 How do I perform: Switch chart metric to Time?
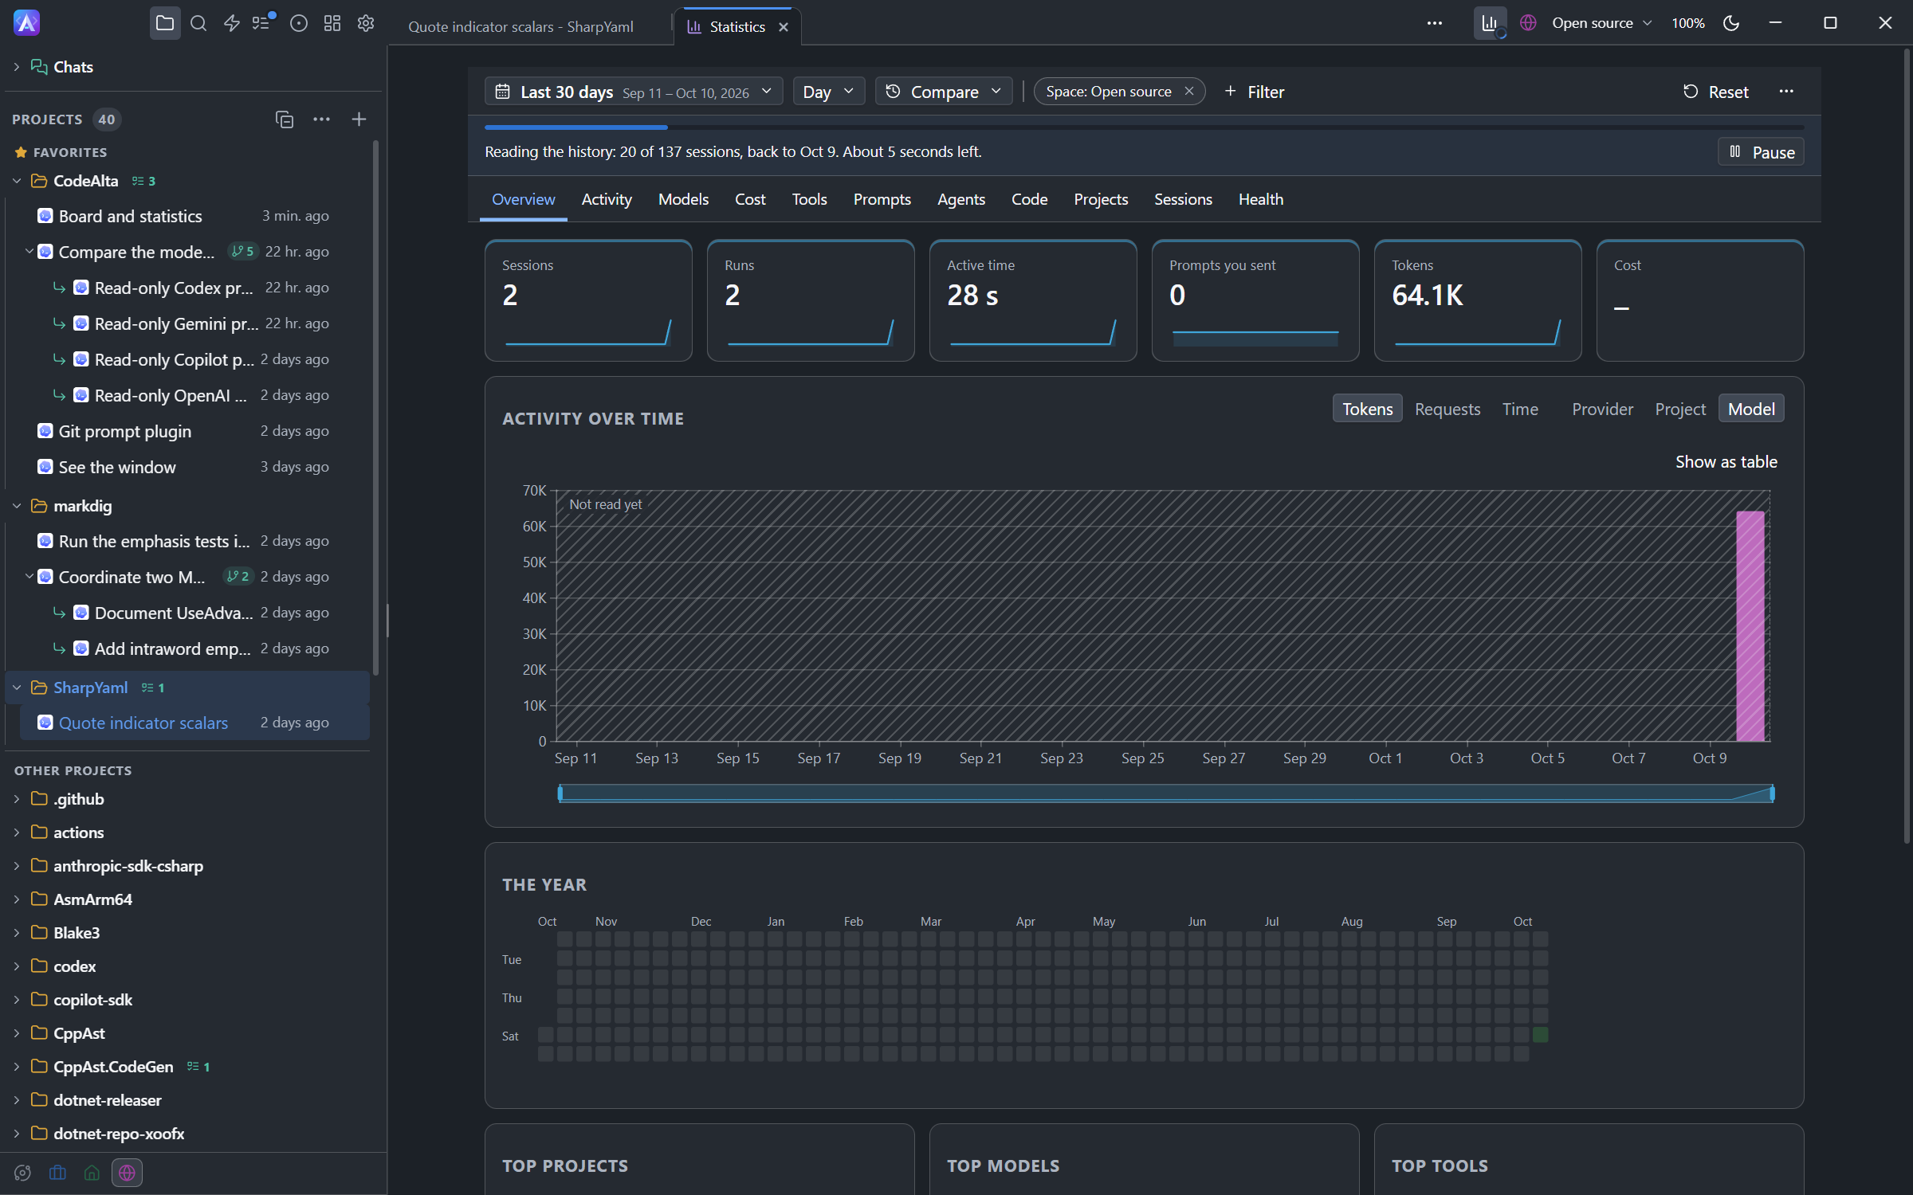click(x=1520, y=409)
